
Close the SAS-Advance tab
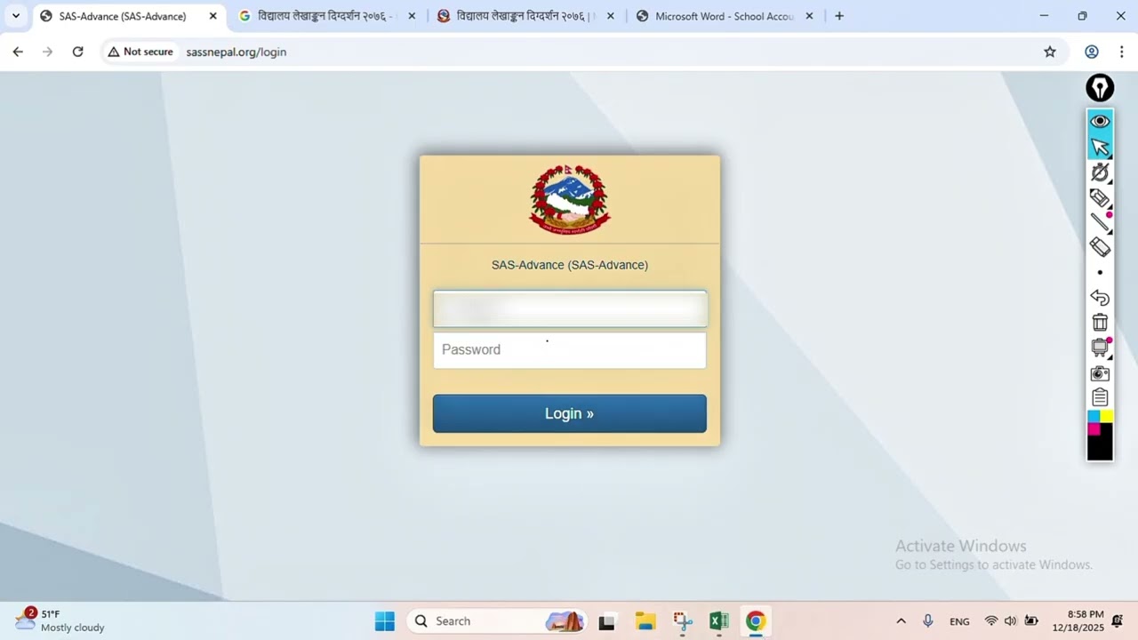[212, 16]
